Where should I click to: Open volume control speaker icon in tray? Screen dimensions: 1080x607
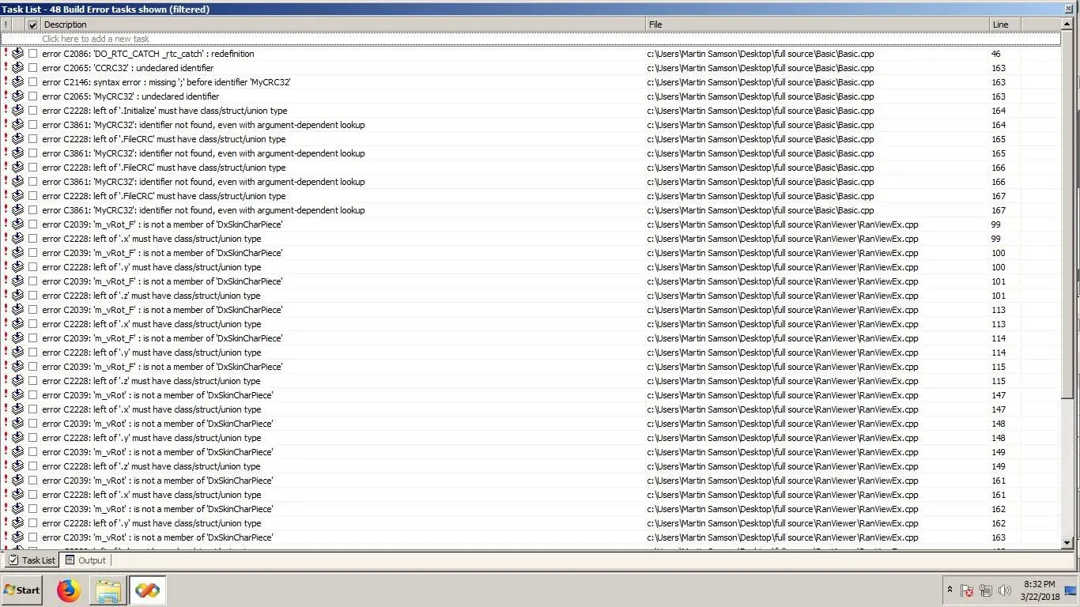click(1005, 590)
